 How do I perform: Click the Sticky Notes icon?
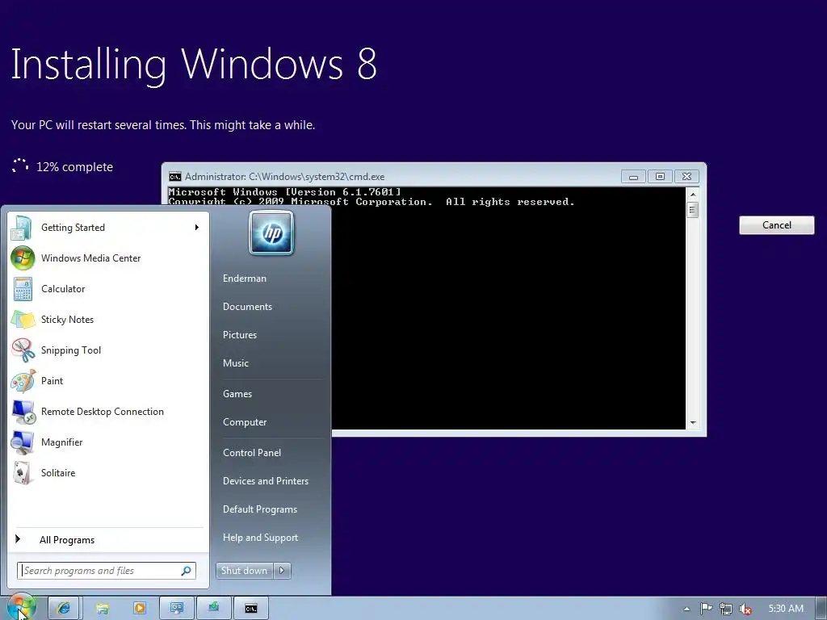[x=23, y=320]
